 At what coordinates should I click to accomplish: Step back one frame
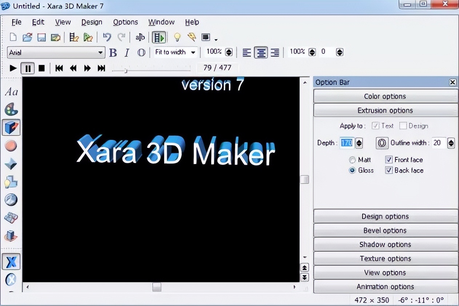tap(73, 68)
